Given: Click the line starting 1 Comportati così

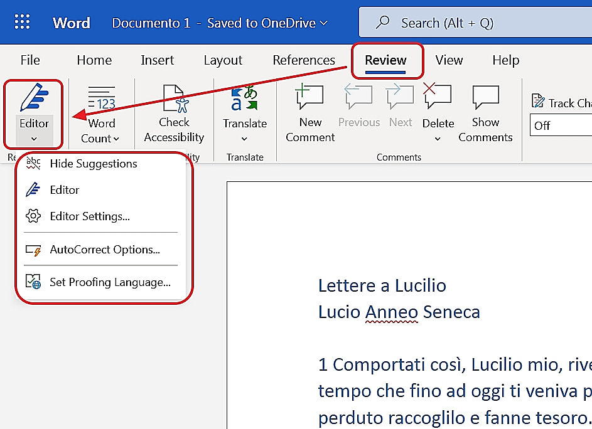Looking at the screenshot, I should (x=455, y=365).
